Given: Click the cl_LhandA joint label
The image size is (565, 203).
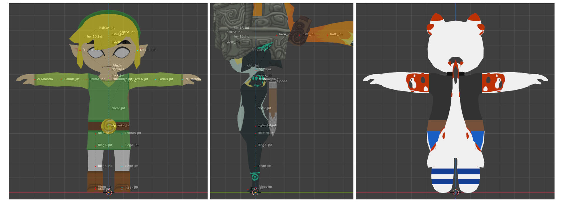Looking at the screenshot, I should point(193,79).
